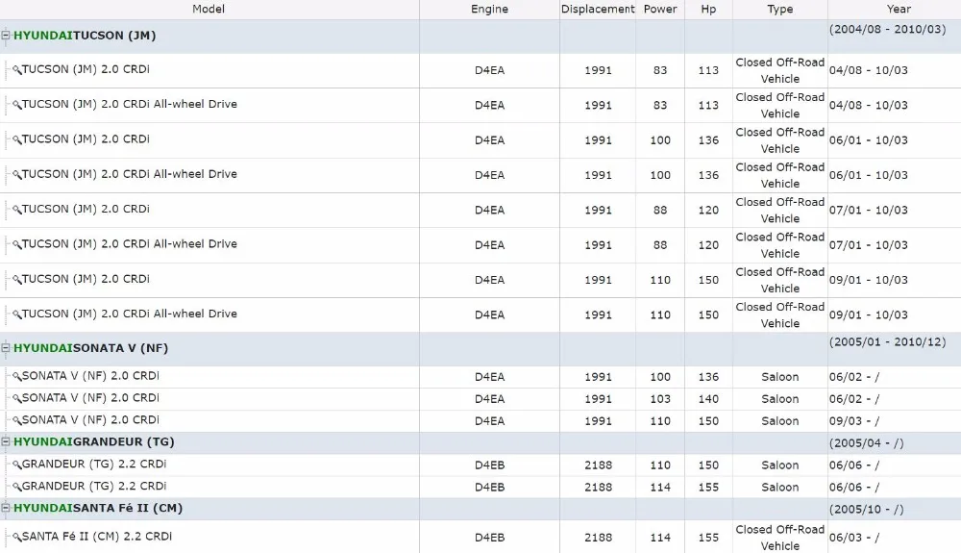The image size is (961, 553).
Task: Open the HYUNDAI SONATA V (NF) group title
Action: 90,348
